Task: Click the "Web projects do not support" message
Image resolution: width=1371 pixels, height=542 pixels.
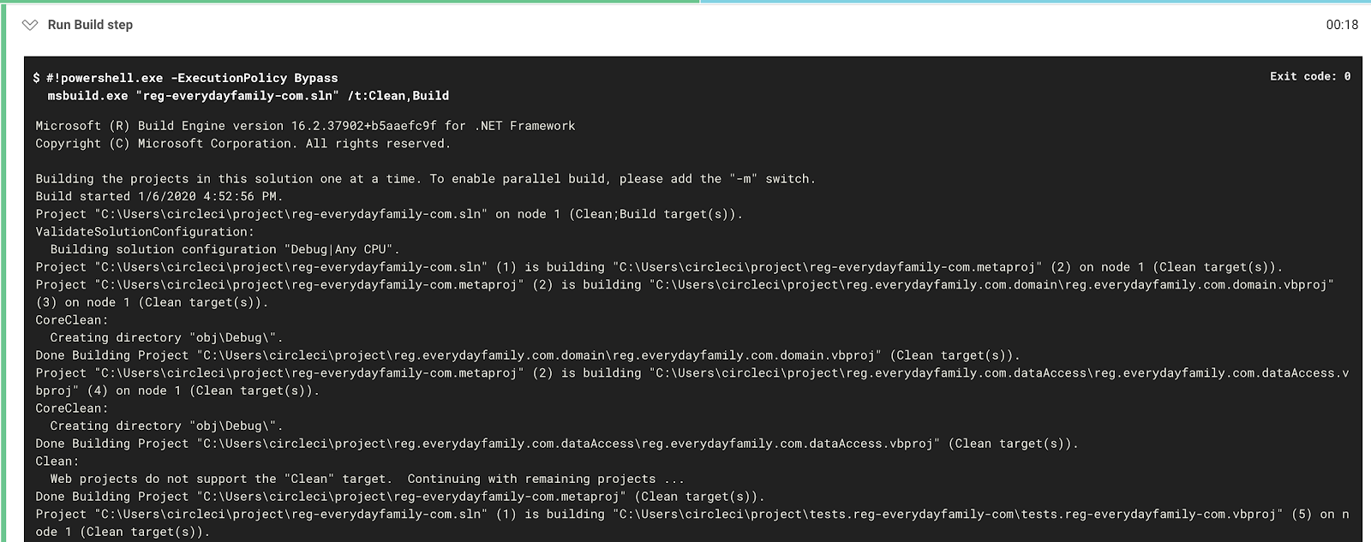Action: coord(367,479)
